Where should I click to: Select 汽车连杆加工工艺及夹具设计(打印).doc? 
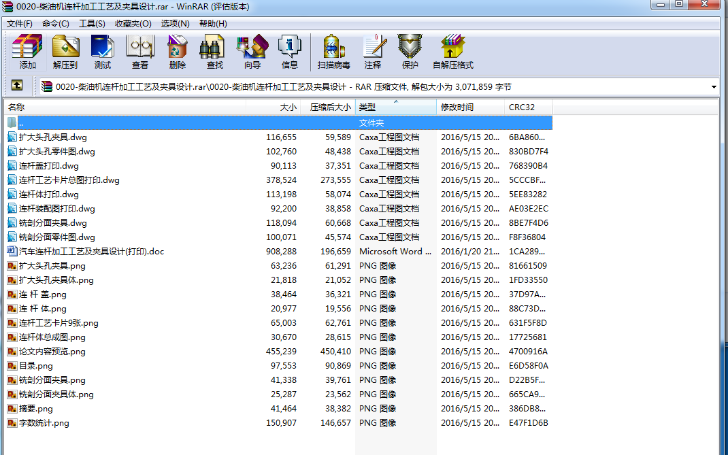[91, 252]
